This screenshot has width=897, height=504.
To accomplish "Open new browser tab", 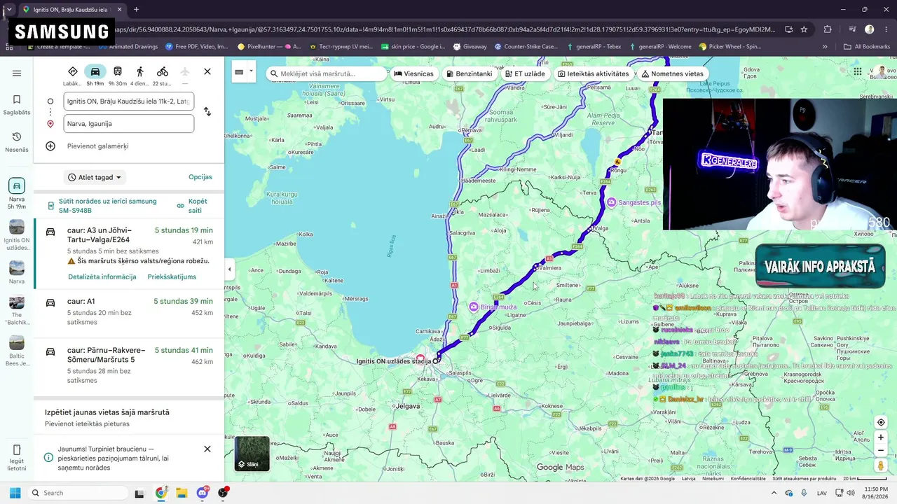I will 136,9.
